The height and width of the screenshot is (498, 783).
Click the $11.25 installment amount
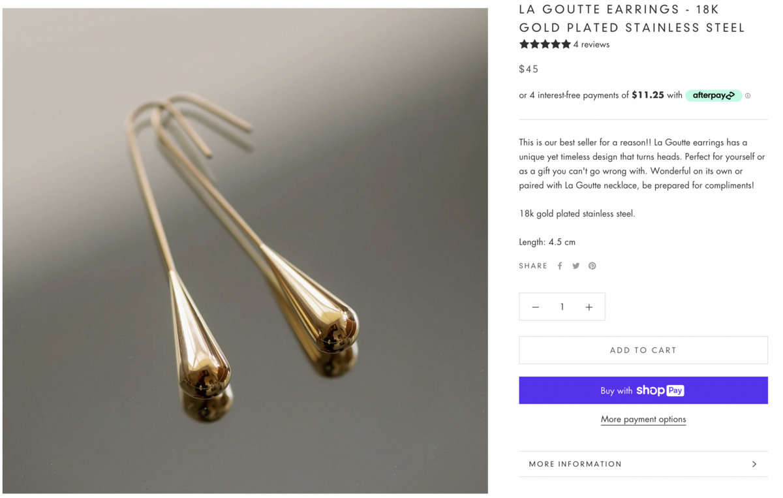[647, 95]
